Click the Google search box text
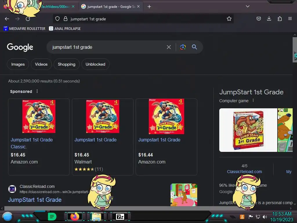Image resolution: width=297 pixels, height=223 pixels. point(72,47)
